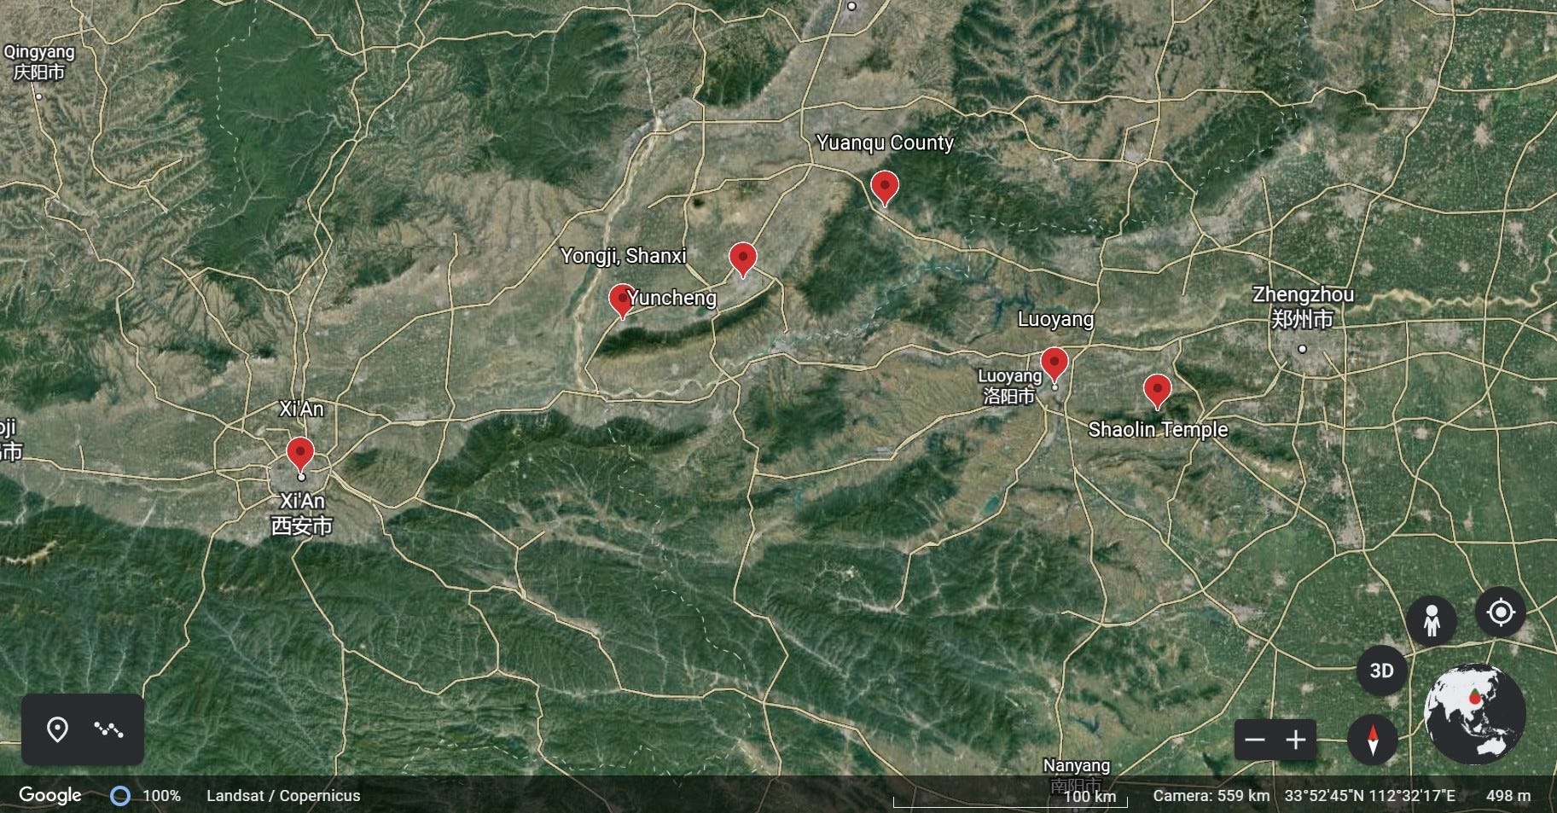Click the Xi'An 西安市 city label
The width and height of the screenshot is (1557, 813).
click(301, 514)
